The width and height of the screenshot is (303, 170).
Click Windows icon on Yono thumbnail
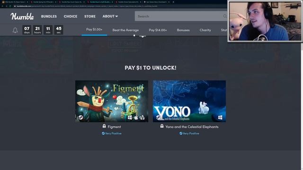click(x=220, y=117)
